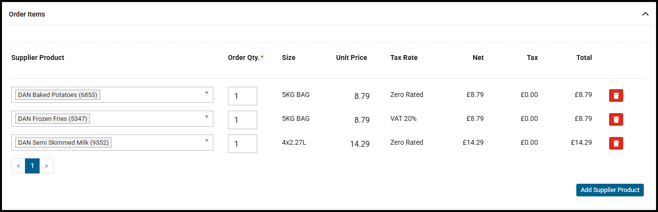Click the Add Supplier Product button
Screen dimensions: 658x212
point(610,190)
